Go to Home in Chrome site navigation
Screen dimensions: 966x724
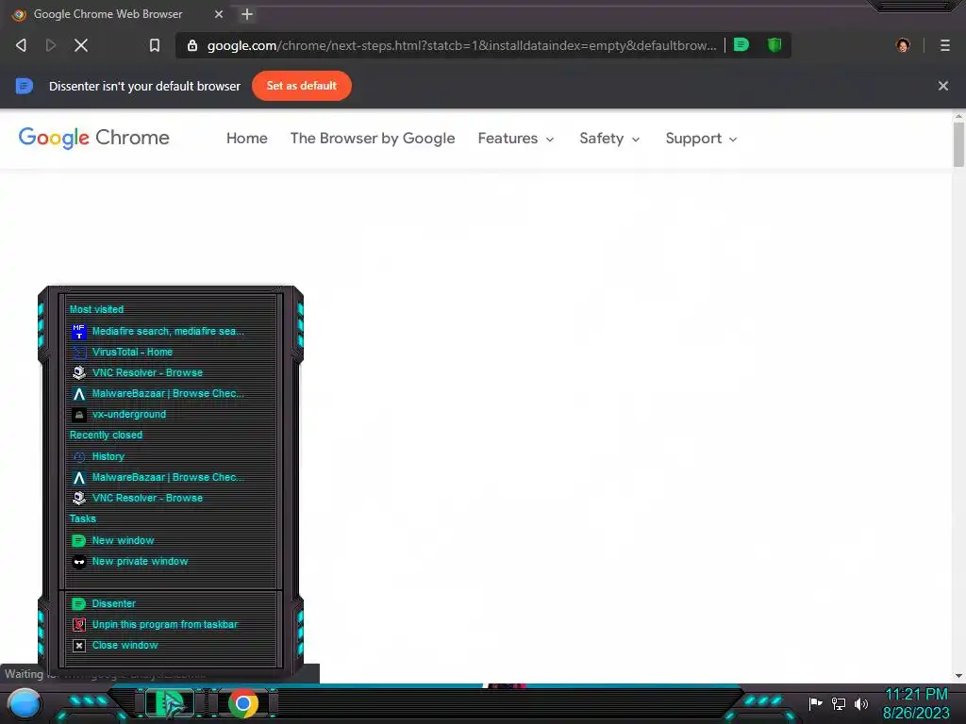pyautogui.click(x=246, y=139)
